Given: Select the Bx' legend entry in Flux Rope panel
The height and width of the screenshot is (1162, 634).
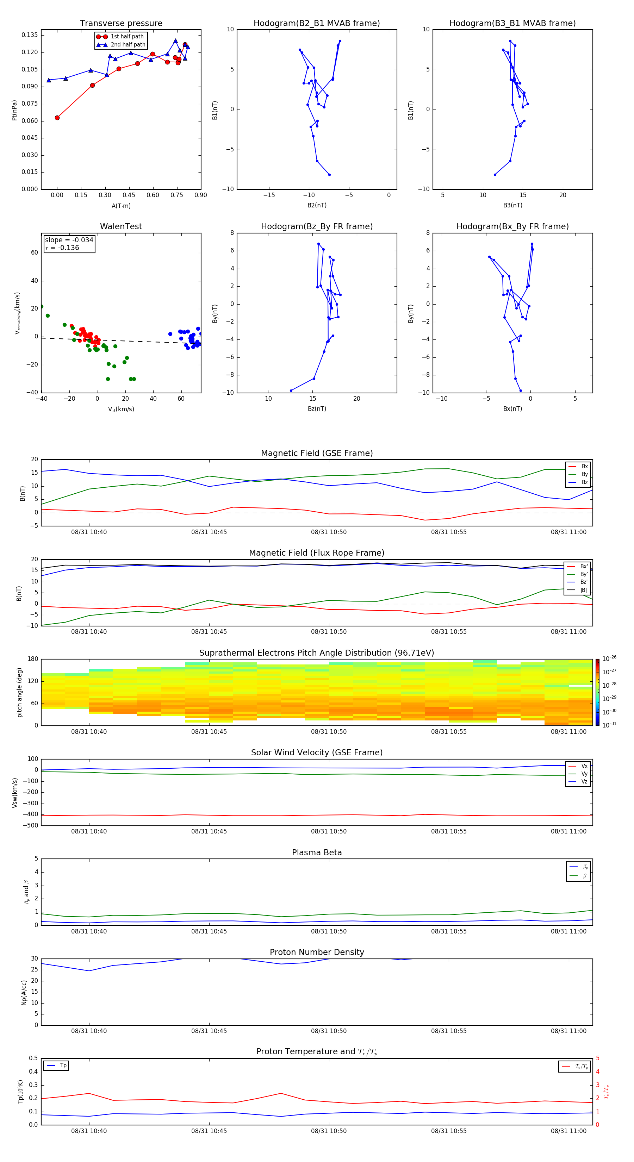Looking at the screenshot, I should [578, 566].
